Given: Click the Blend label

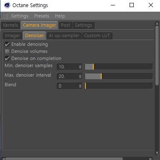Looking at the screenshot, I should click(10, 85).
